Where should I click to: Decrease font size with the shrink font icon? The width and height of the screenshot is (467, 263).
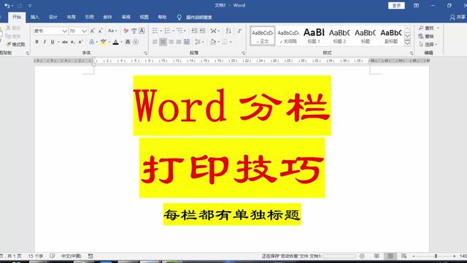(x=101, y=31)
